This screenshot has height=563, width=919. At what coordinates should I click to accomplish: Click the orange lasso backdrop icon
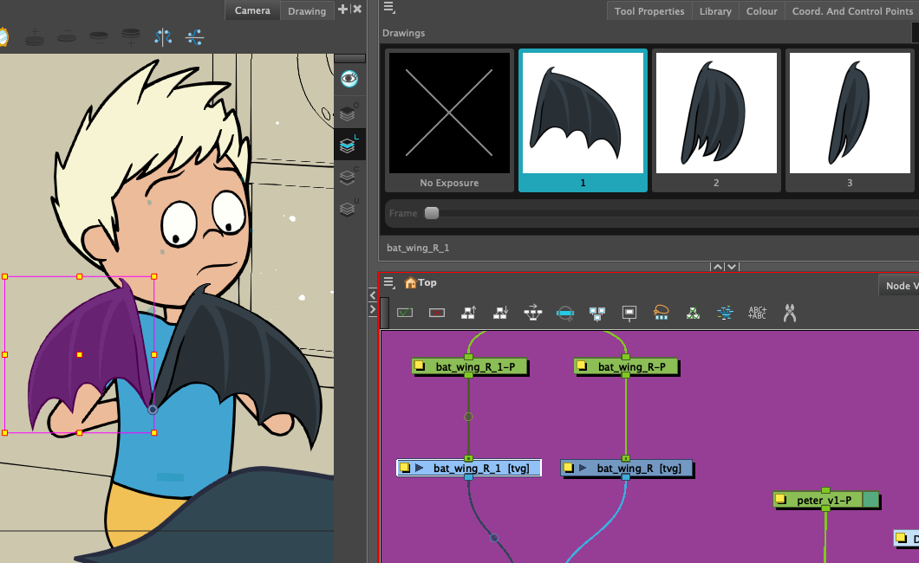[660, 313]
